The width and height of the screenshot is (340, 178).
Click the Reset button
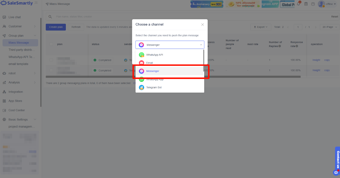(x=335, y=17)
